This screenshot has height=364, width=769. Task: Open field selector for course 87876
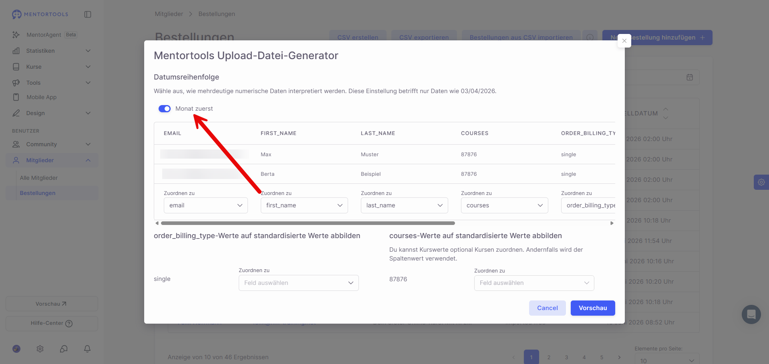pos(534,283)
